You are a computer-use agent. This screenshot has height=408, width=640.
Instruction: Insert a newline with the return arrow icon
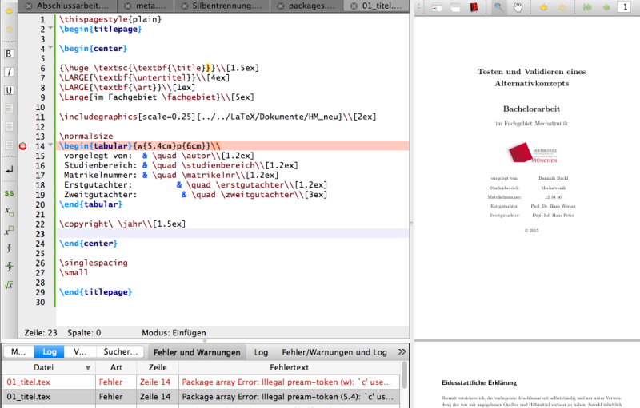9,169
